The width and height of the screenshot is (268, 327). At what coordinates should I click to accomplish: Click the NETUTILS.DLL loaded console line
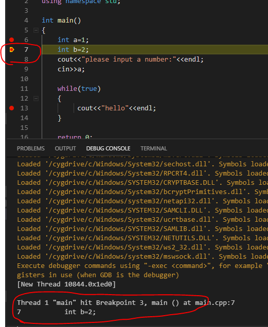[142, 238]
